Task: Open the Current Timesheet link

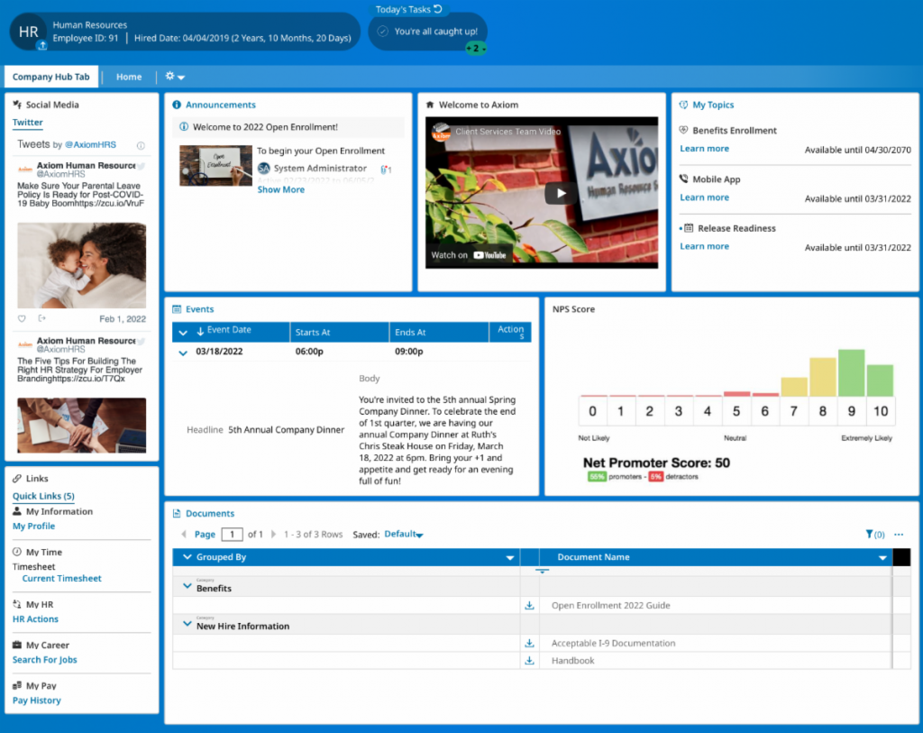Action: tap(60, 578)
